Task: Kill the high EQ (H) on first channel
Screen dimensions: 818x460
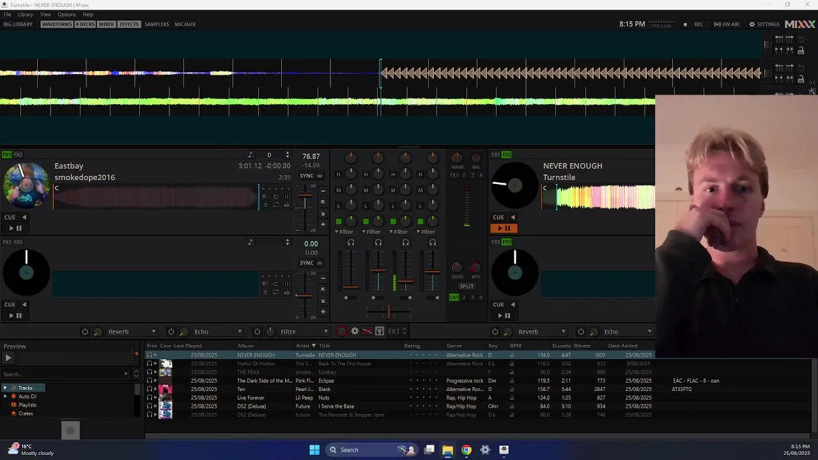Action: pos(338,174)
